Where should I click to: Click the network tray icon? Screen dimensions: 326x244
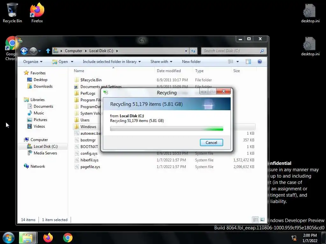tap(294, 238)
